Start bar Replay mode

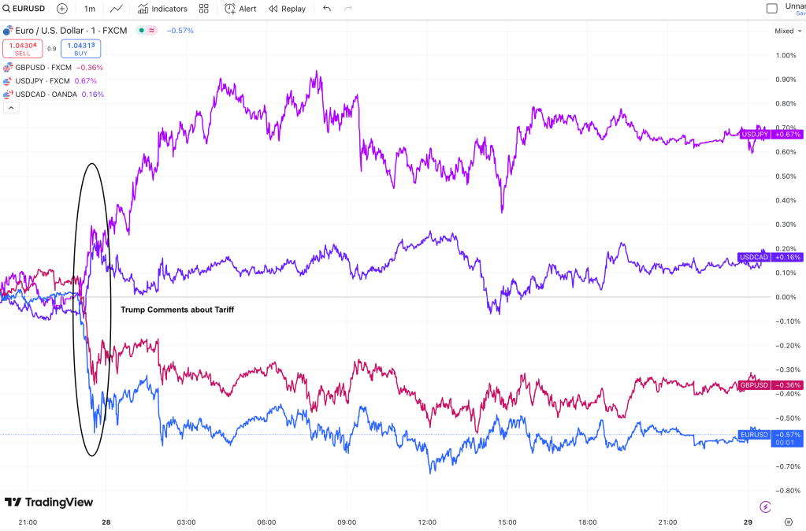[x=287, y=9]
